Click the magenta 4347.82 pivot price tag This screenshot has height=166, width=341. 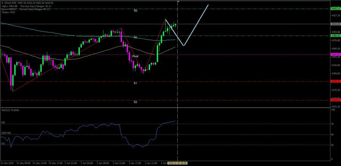(335, 54)
